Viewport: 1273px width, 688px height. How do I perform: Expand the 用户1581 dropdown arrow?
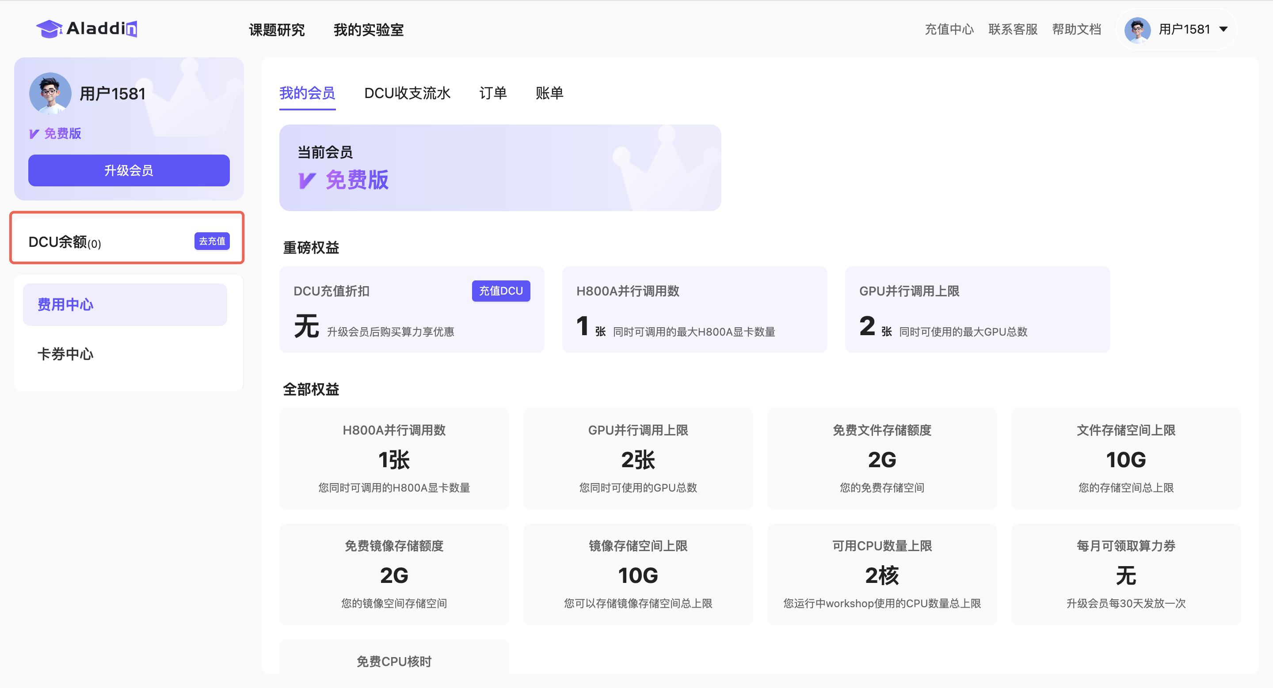coord(1223,30)
